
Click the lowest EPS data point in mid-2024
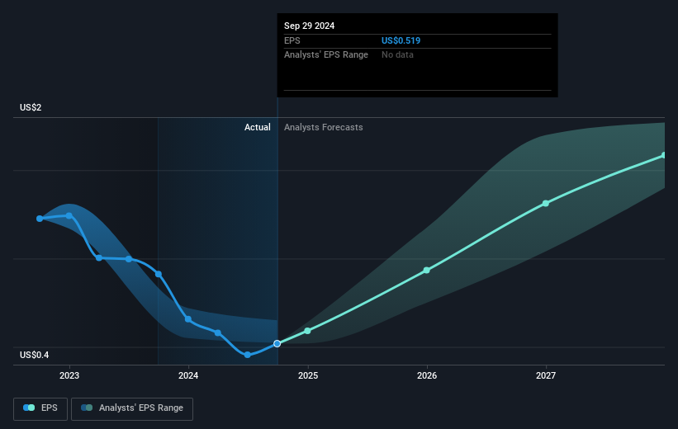coord(247,355)
